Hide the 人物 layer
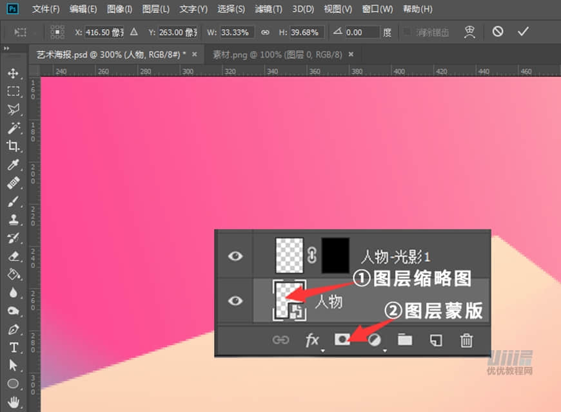This screenshot has width=561, height=412. [234, 301]
